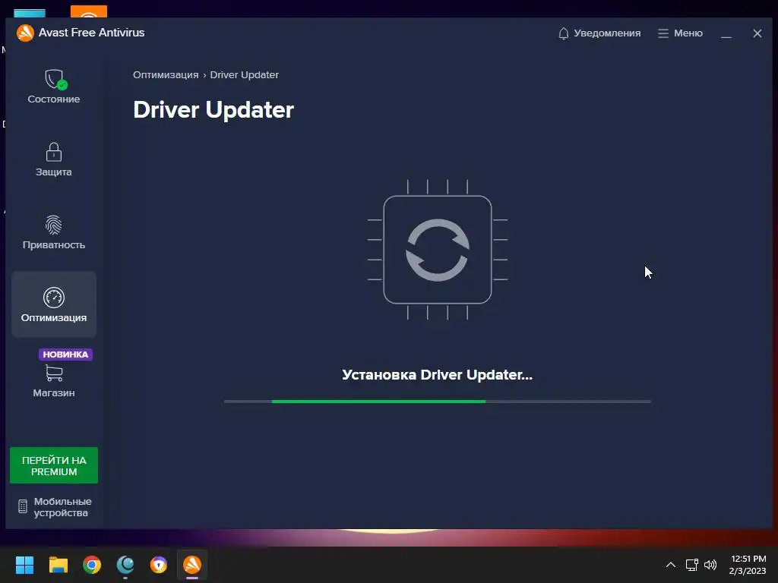
Task: Open the Приватность privacy section
Action: (54, 232)
